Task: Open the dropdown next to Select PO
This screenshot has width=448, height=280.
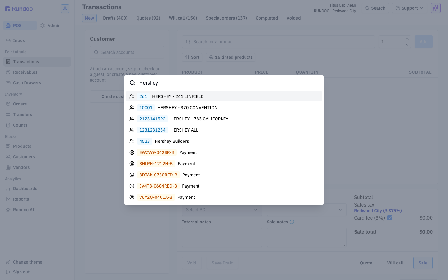Action: coord(306,210)
